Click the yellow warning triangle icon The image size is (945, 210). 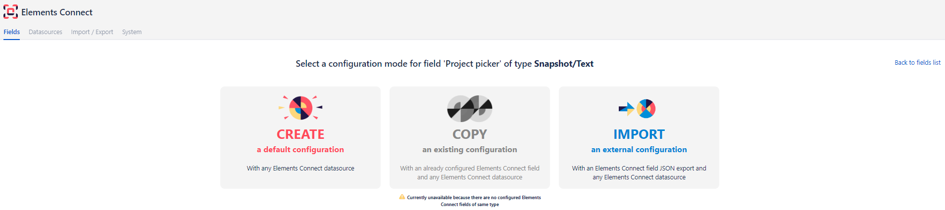[402, 197]
